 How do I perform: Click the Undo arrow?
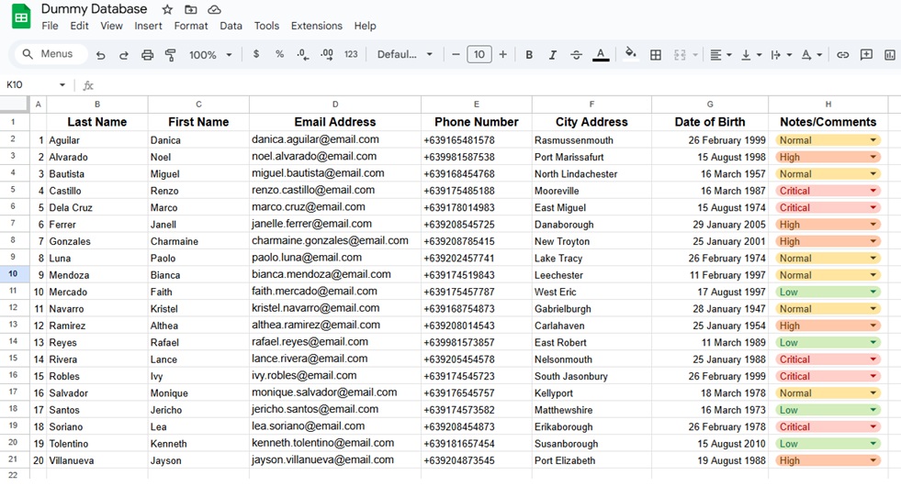100,55
